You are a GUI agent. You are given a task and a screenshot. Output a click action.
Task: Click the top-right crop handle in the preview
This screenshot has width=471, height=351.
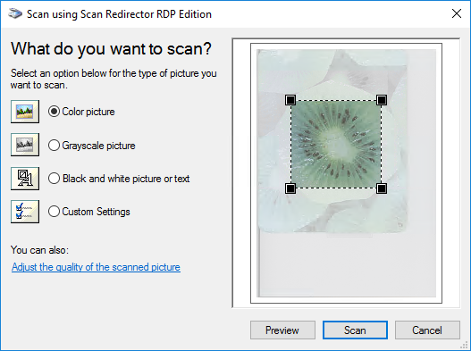click(382, 100)
